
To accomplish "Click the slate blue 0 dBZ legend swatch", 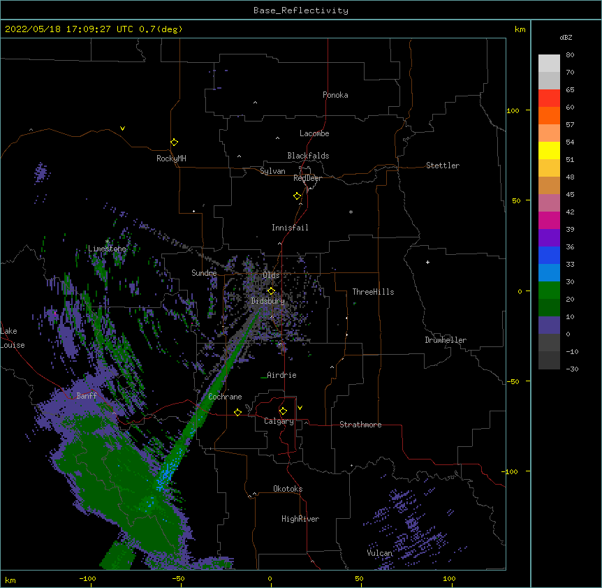I will [549, 325].
